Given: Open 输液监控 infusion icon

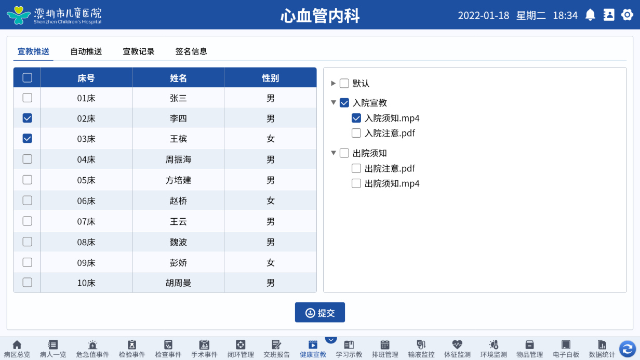Looking at the screenshot, I should (x=421, y=345).
